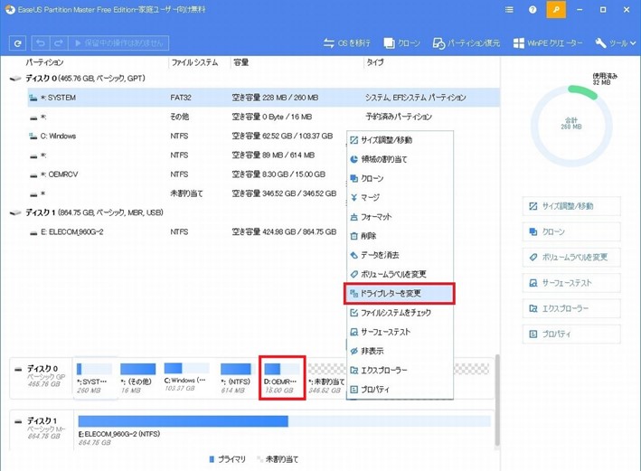This screenshot has width=641, height=471.
Task: Choose プロパティ in context menu
Action: pos(400,390)
